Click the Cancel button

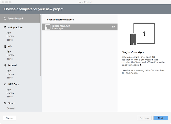pos(10,118)
